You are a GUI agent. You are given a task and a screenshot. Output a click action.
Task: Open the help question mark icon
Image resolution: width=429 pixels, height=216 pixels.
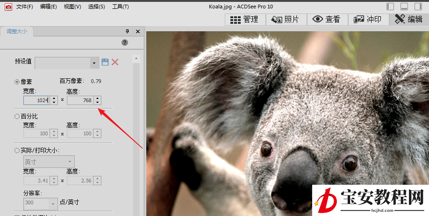click(125, 42)
